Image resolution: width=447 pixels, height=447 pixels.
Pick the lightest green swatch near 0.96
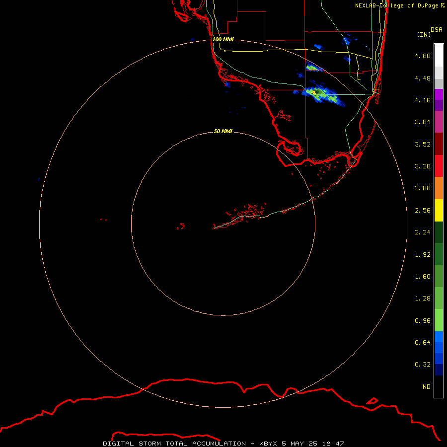(439, 320)
